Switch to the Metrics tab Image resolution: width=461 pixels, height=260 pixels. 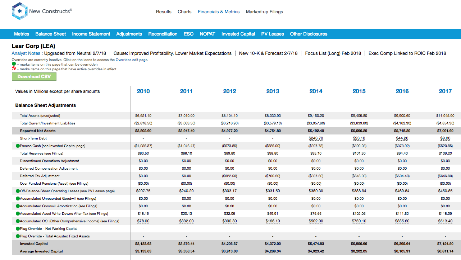[x=22, y=34]
